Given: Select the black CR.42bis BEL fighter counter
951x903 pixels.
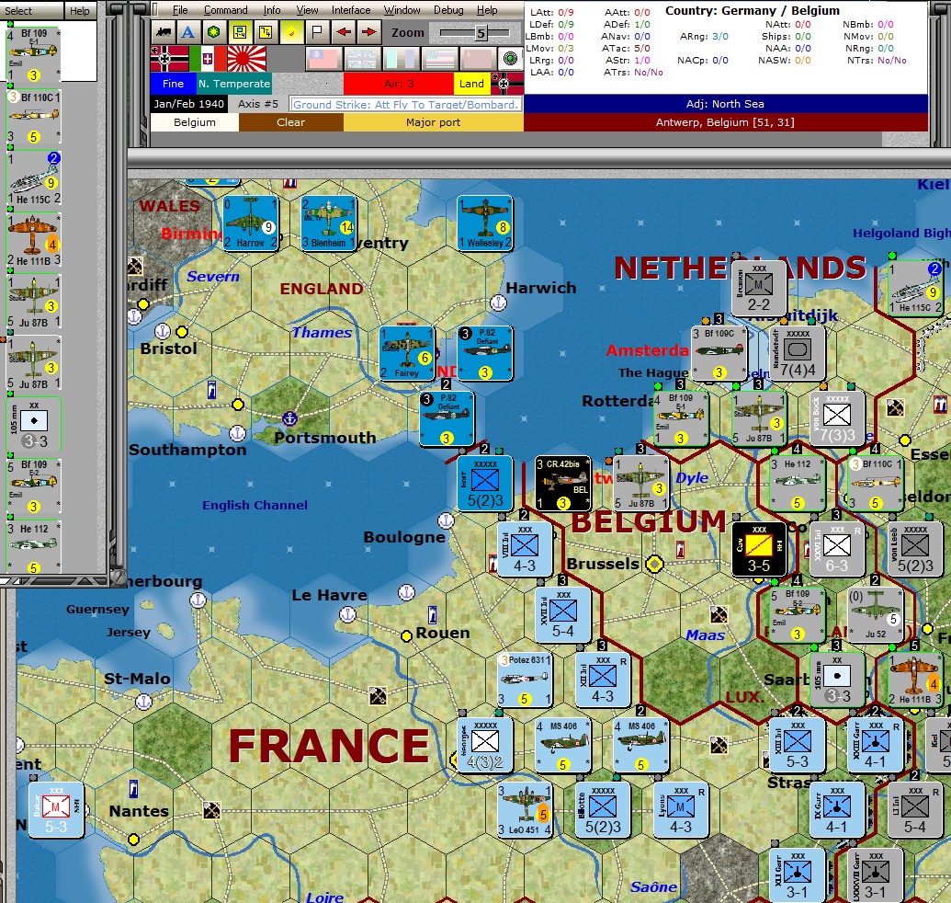Looking at the screenshot, I should (563, 483).
